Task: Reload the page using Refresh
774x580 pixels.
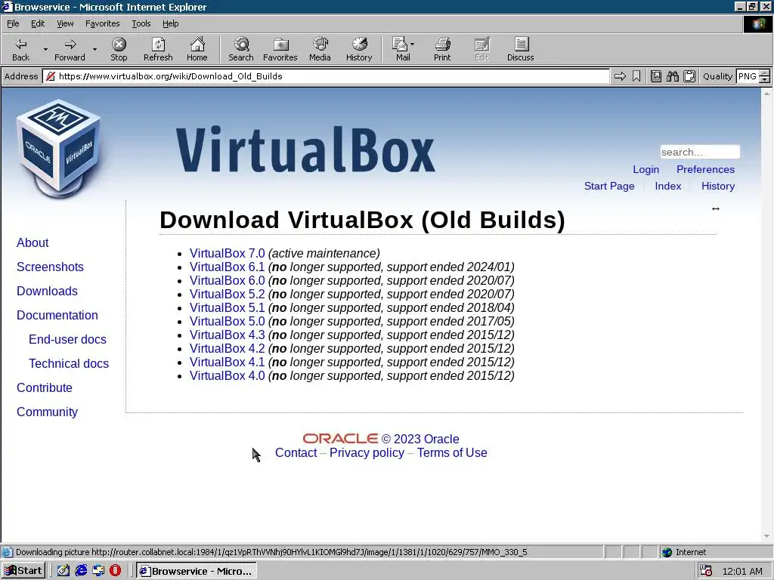Action: (x=158, y=49)
